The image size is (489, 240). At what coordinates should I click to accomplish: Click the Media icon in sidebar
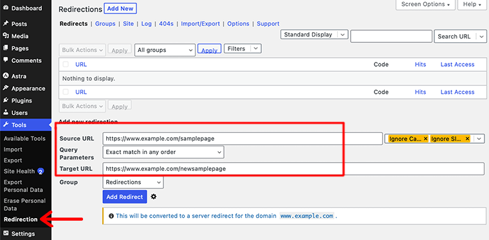pyautogui.click(x=6, y=36)
